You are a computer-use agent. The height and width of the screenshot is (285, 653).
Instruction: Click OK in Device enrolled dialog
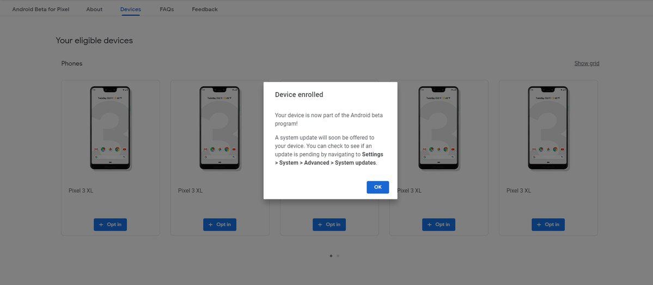[378, 187]
